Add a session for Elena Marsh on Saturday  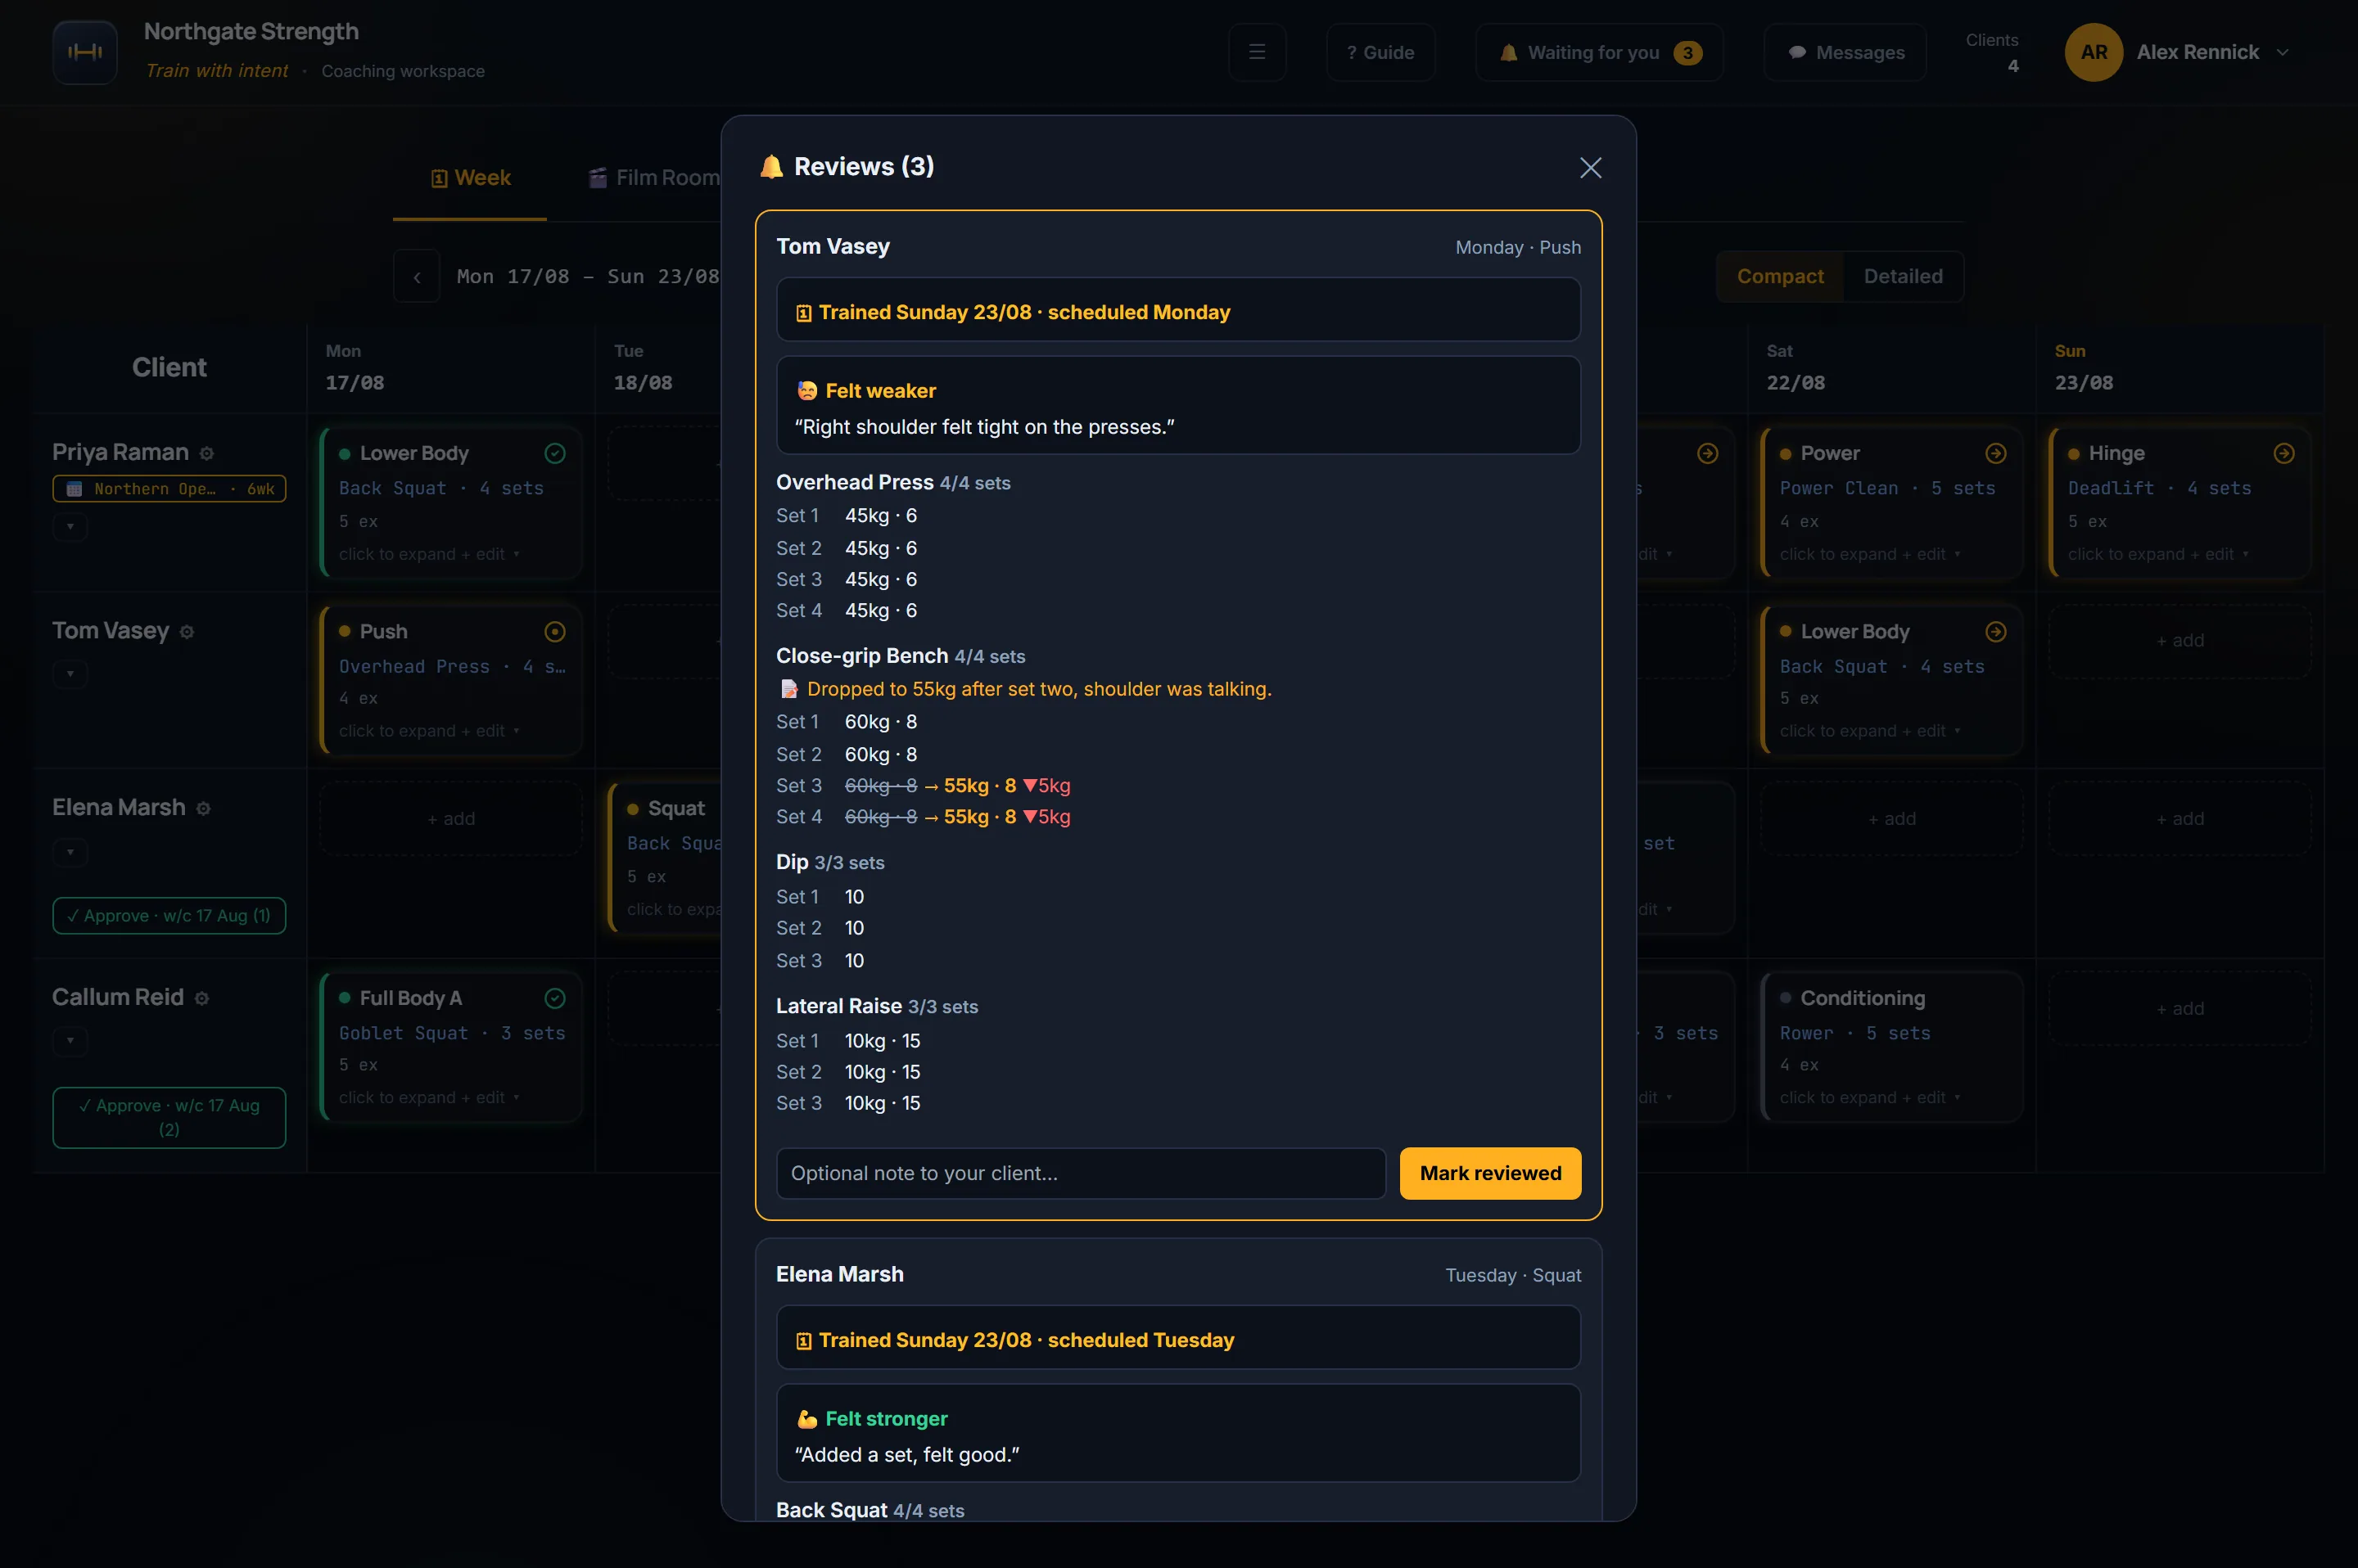pyautogui.click(x=1892, y=819)
